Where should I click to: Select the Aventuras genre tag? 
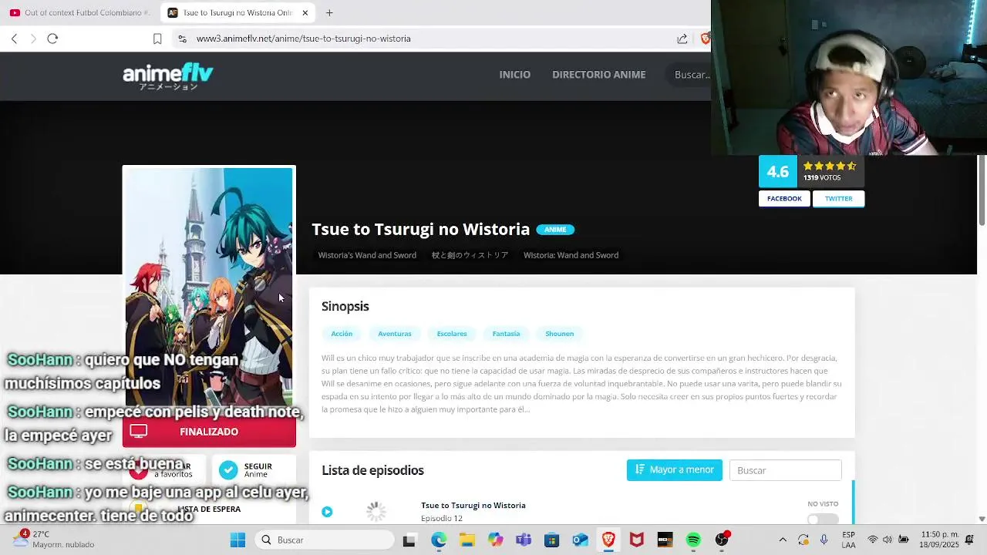coord(395,334)
